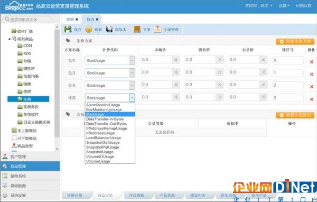
Task: Click the 排序号 field showing 3
Action: coord(288,98)
